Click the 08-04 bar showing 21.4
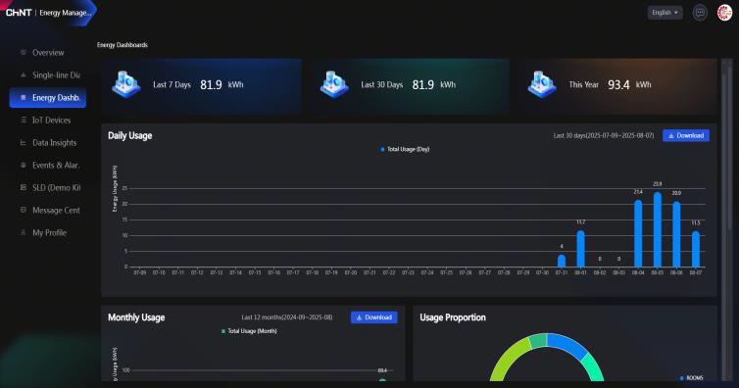 [x=638, y=233]
